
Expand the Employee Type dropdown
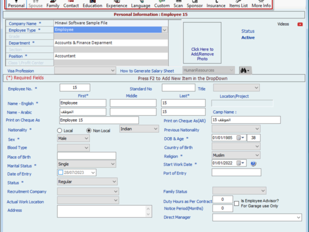point(165,30)
